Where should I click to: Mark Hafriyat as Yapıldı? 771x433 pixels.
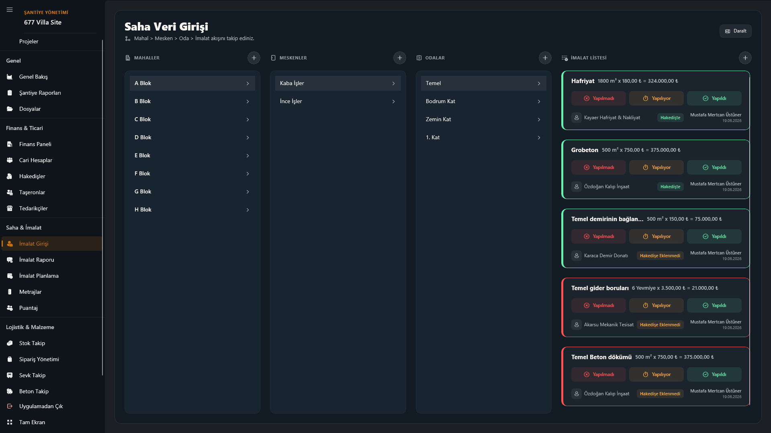pos(714,98)
